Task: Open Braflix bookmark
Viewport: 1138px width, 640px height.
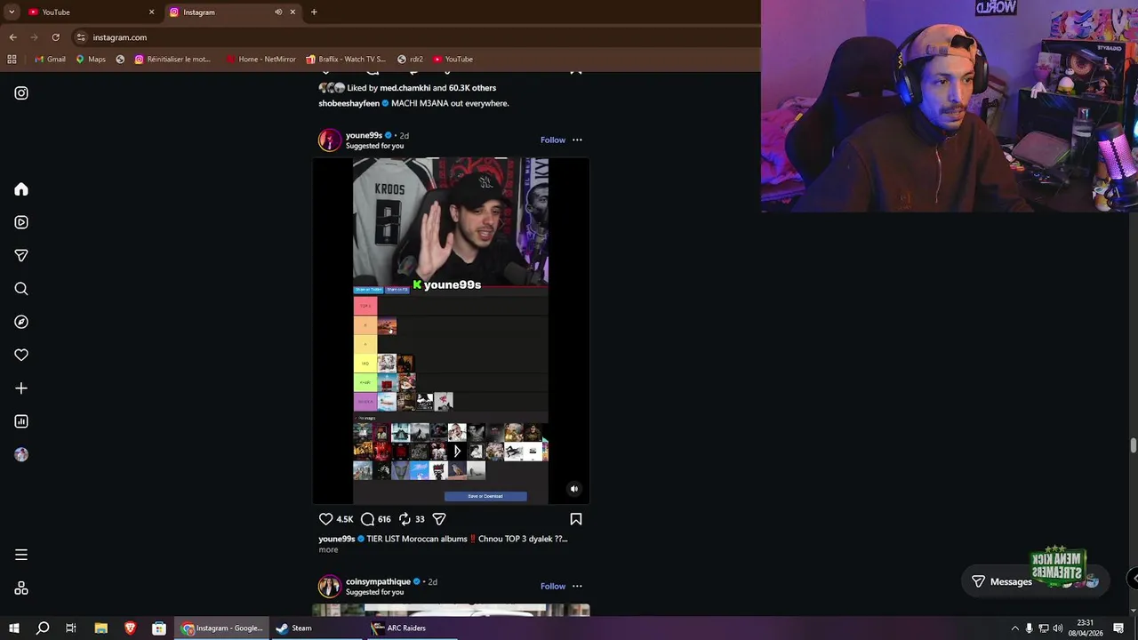Action: click(346, 60)
